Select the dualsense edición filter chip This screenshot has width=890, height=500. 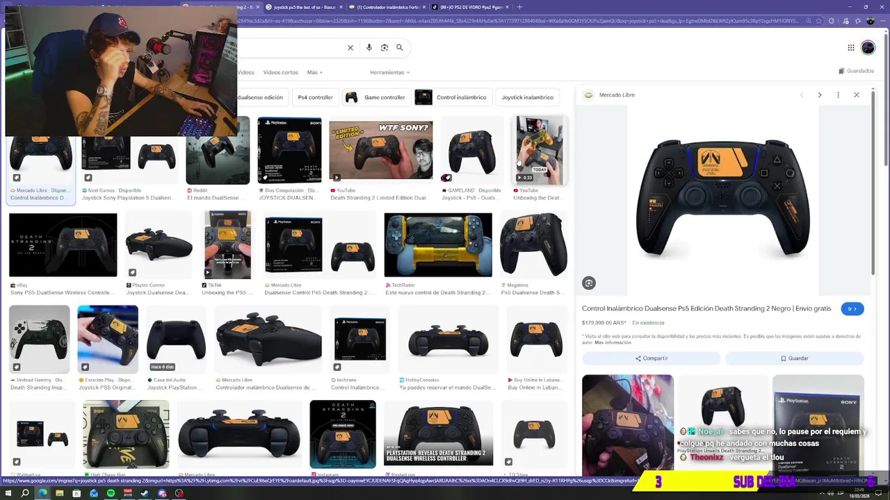[x=261, y=97]
